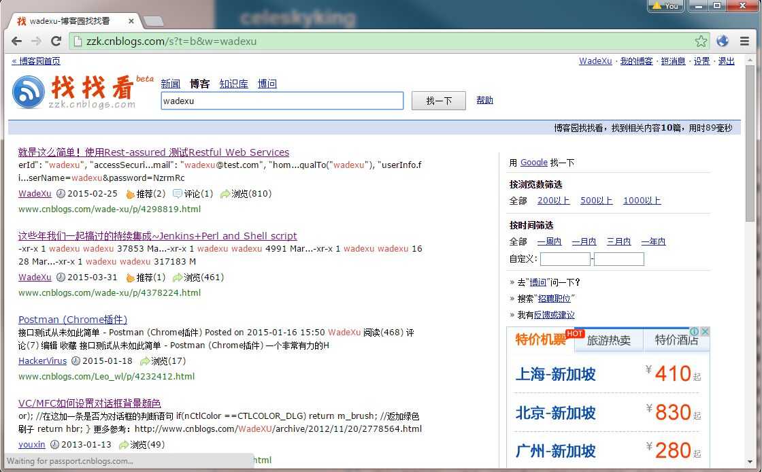Click the ad info icon

(695, 331)
